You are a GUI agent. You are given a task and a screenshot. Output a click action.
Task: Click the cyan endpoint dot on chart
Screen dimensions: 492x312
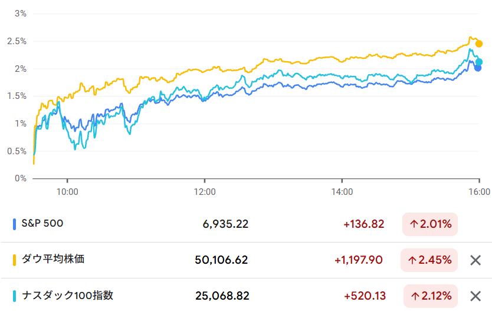(x=480, y=62)
